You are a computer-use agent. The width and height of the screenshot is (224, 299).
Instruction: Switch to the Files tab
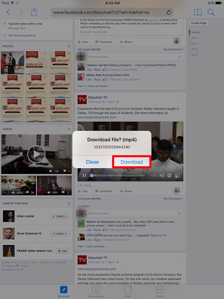128,292
